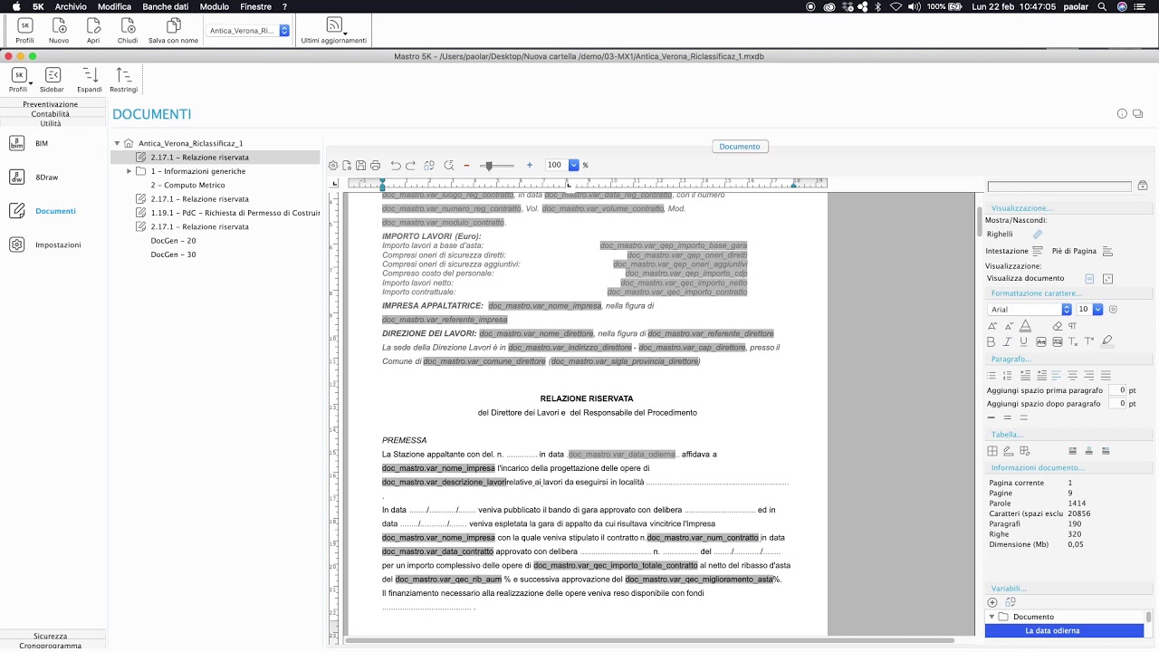Click the Sidebar toggle icon
This screenshot has width=1159, height=652.
(53, 75)
